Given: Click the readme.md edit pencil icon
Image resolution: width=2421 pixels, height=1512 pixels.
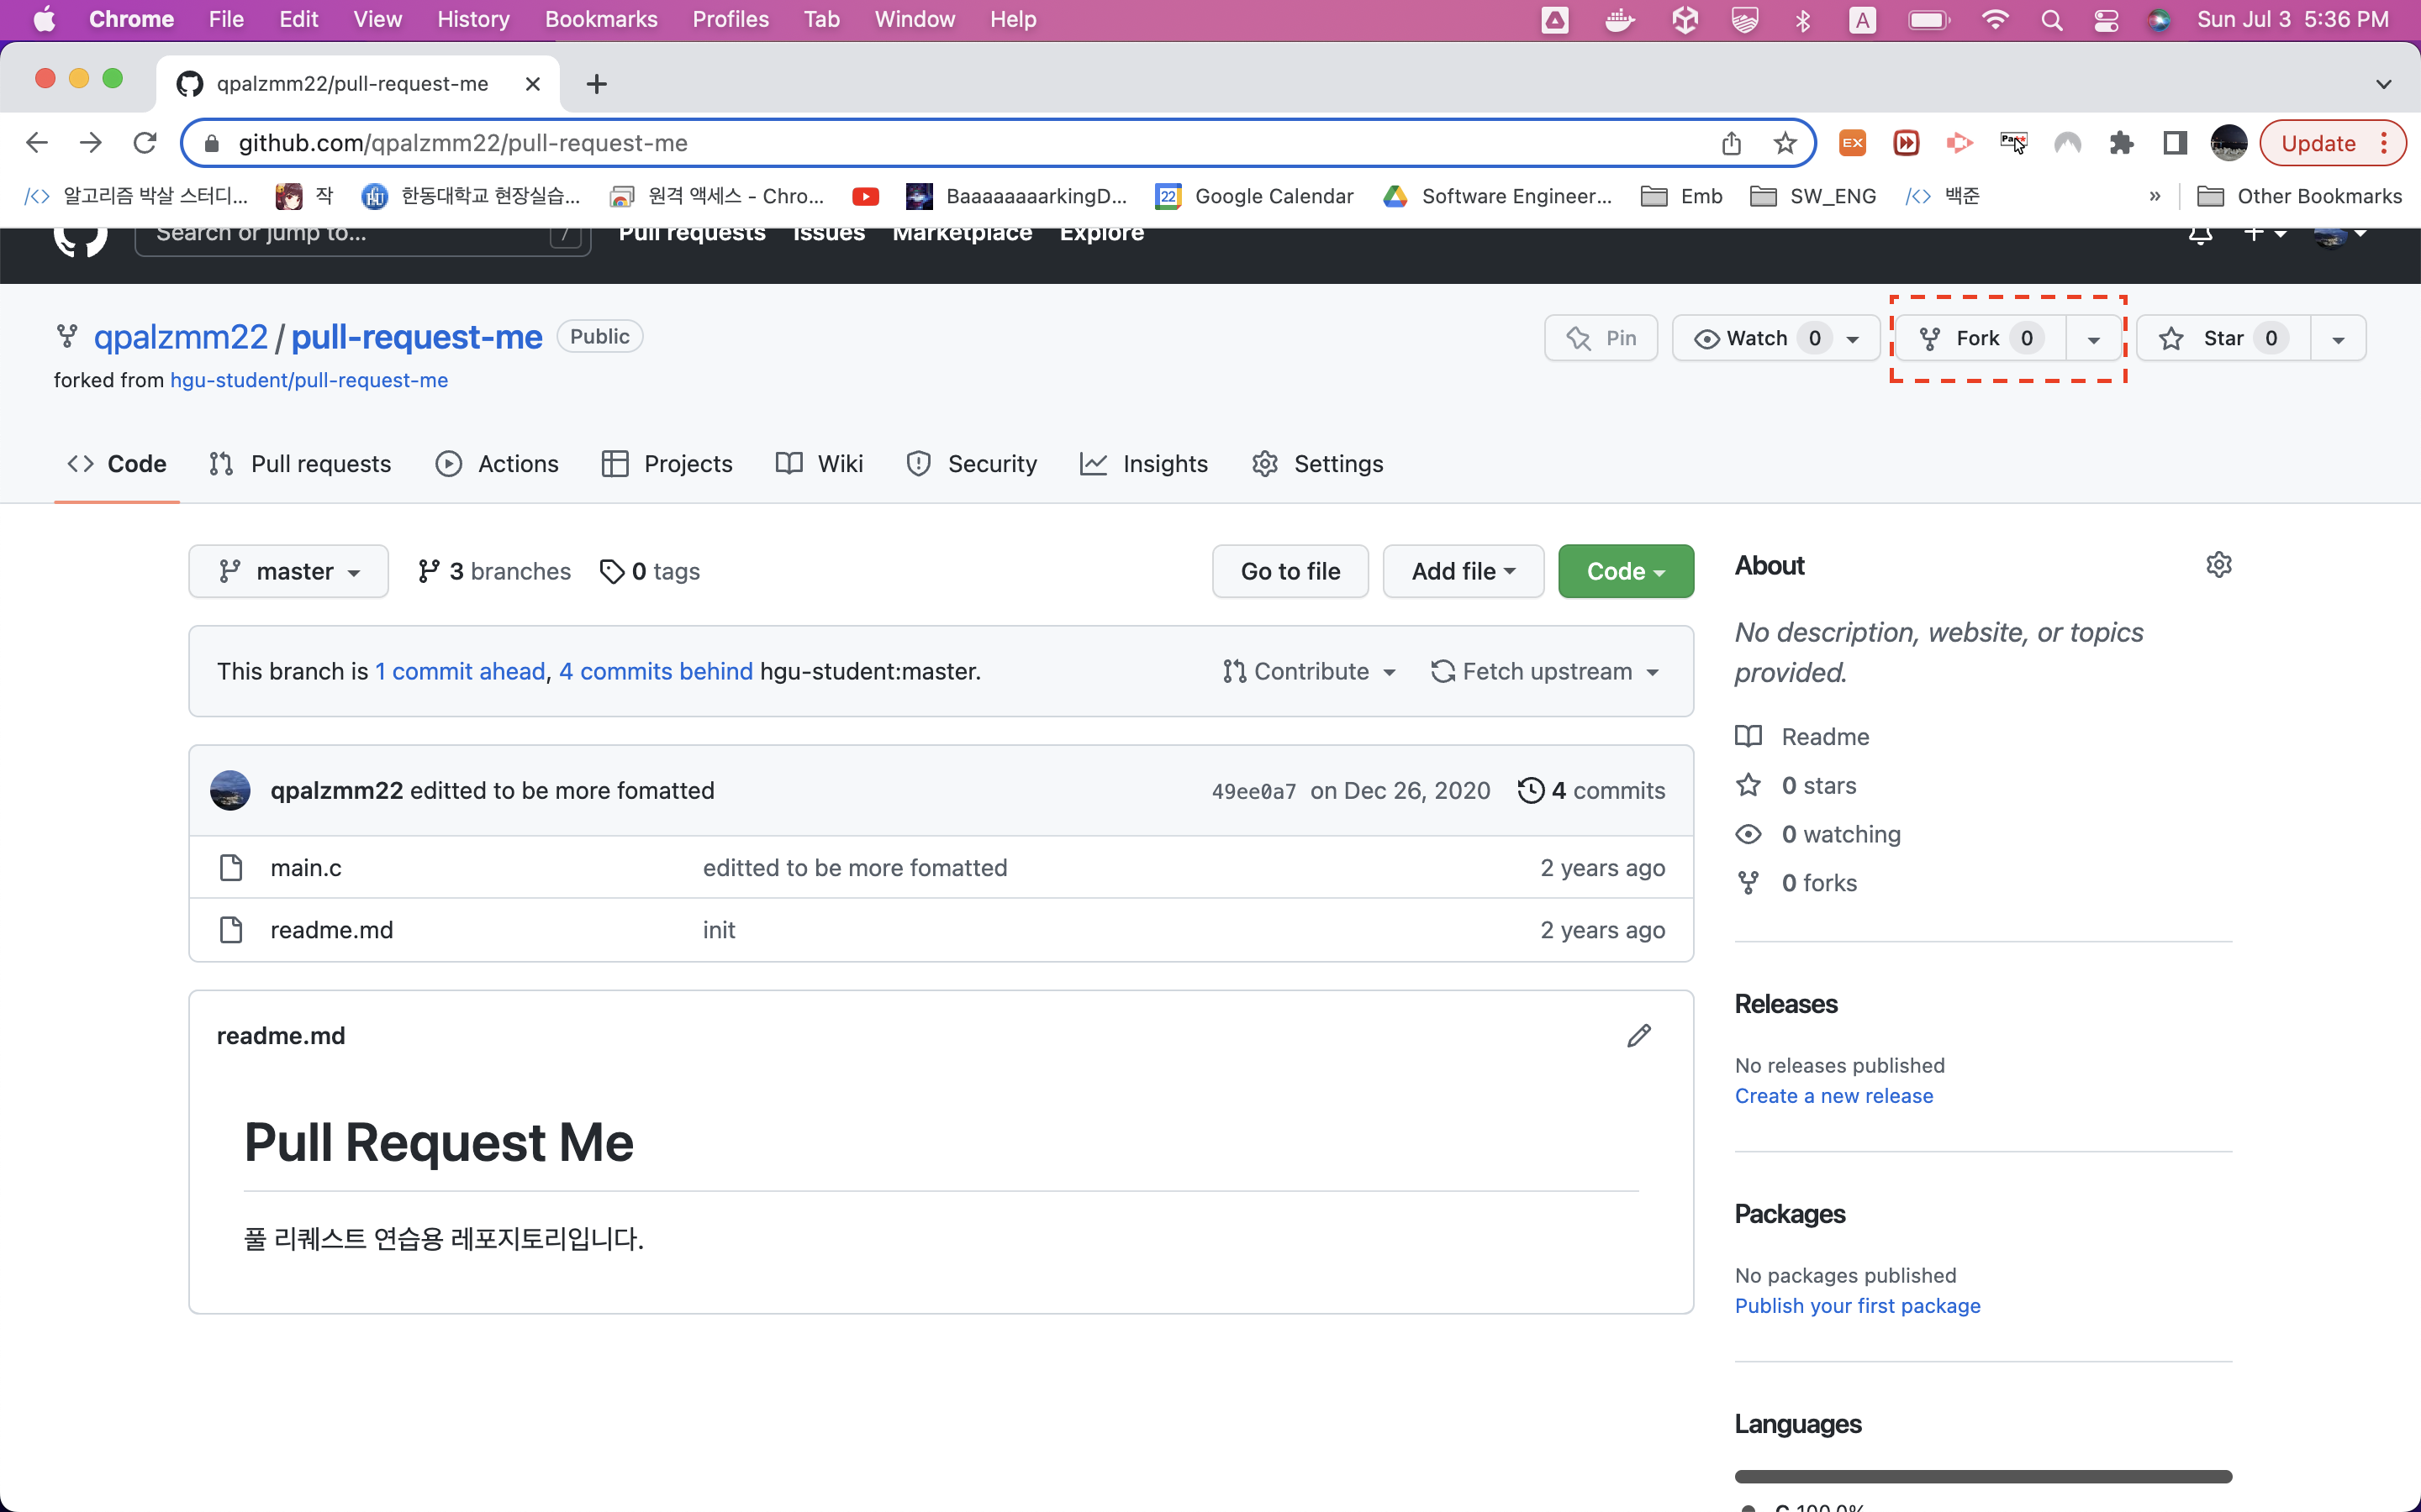Looking at the screenshot, I should coord(1638,1035).
